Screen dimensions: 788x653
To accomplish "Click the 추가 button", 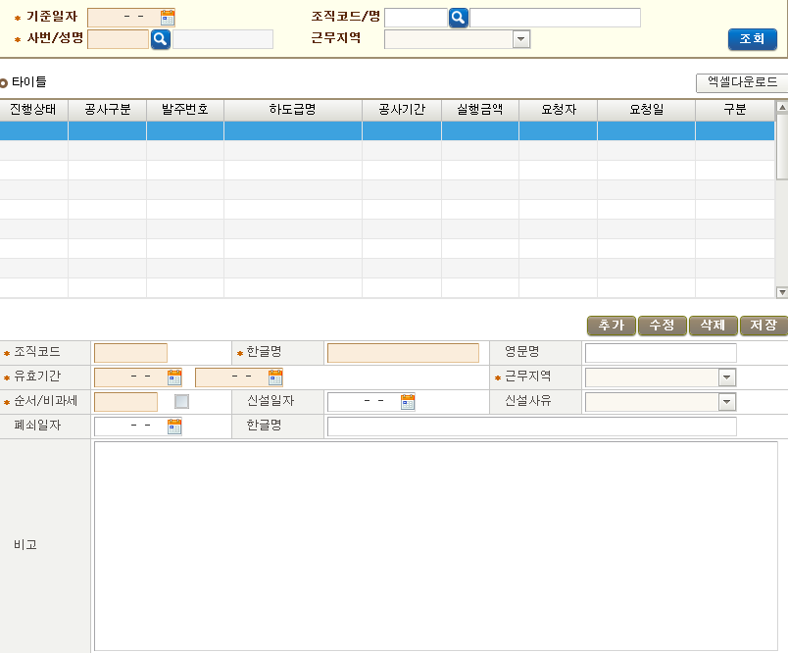I will coord(612,326).
